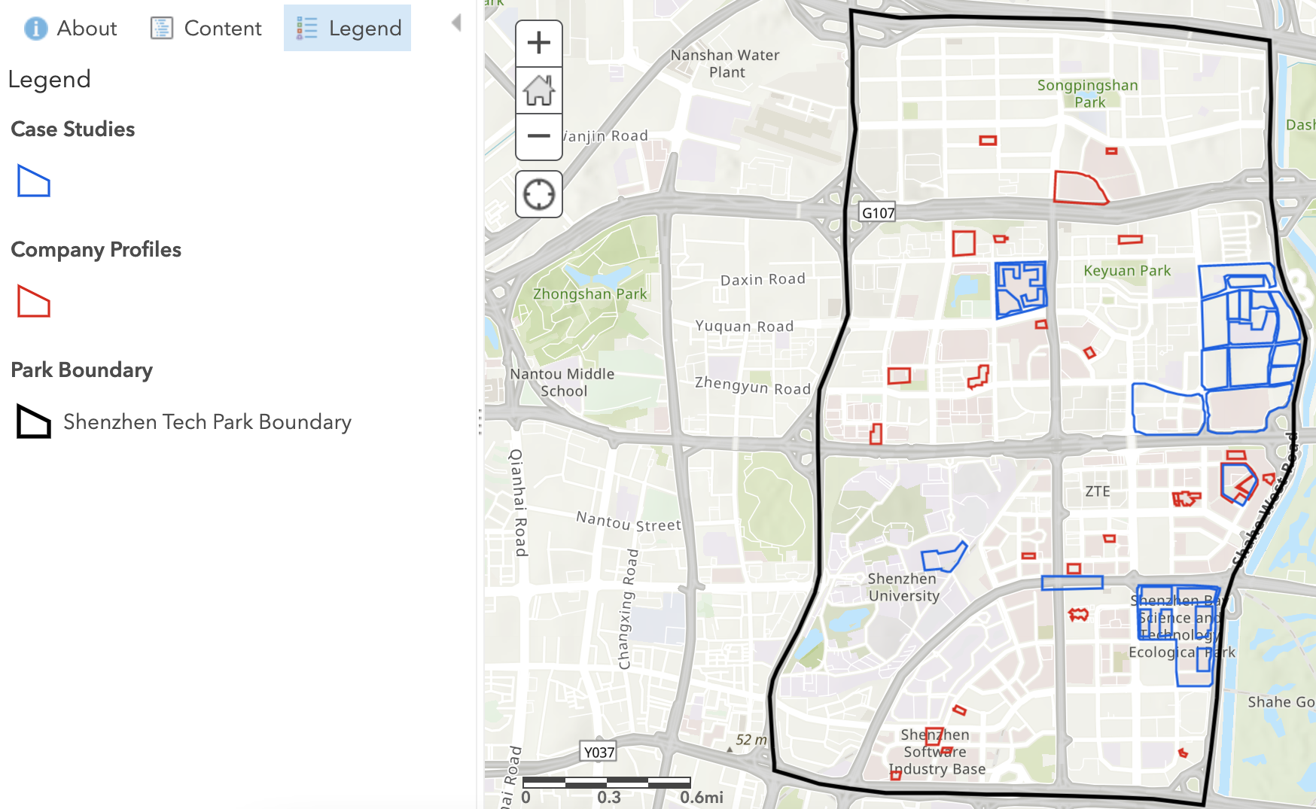Click the blue maze-shaped case study polygon
Image resolution: width=1316 pixels, height=809 pixels.
coord(1020,289)
